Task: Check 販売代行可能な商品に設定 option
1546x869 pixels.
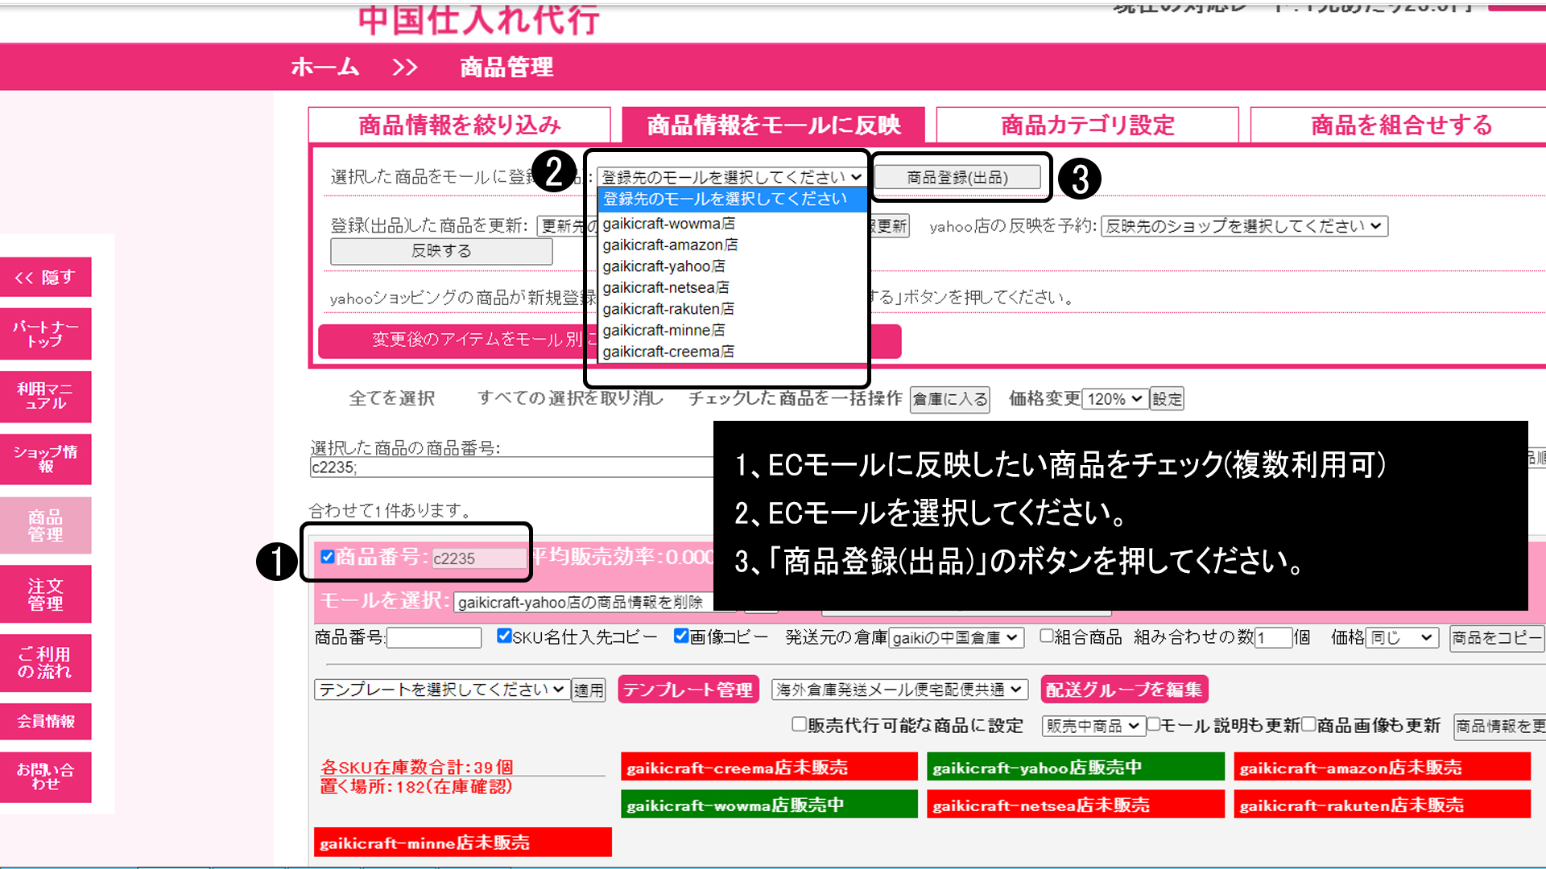Action: 799,725
